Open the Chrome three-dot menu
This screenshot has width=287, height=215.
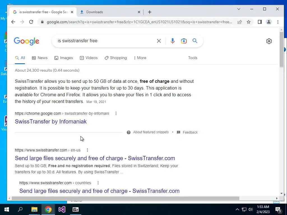pyautogui.click(x=278, y=22)
